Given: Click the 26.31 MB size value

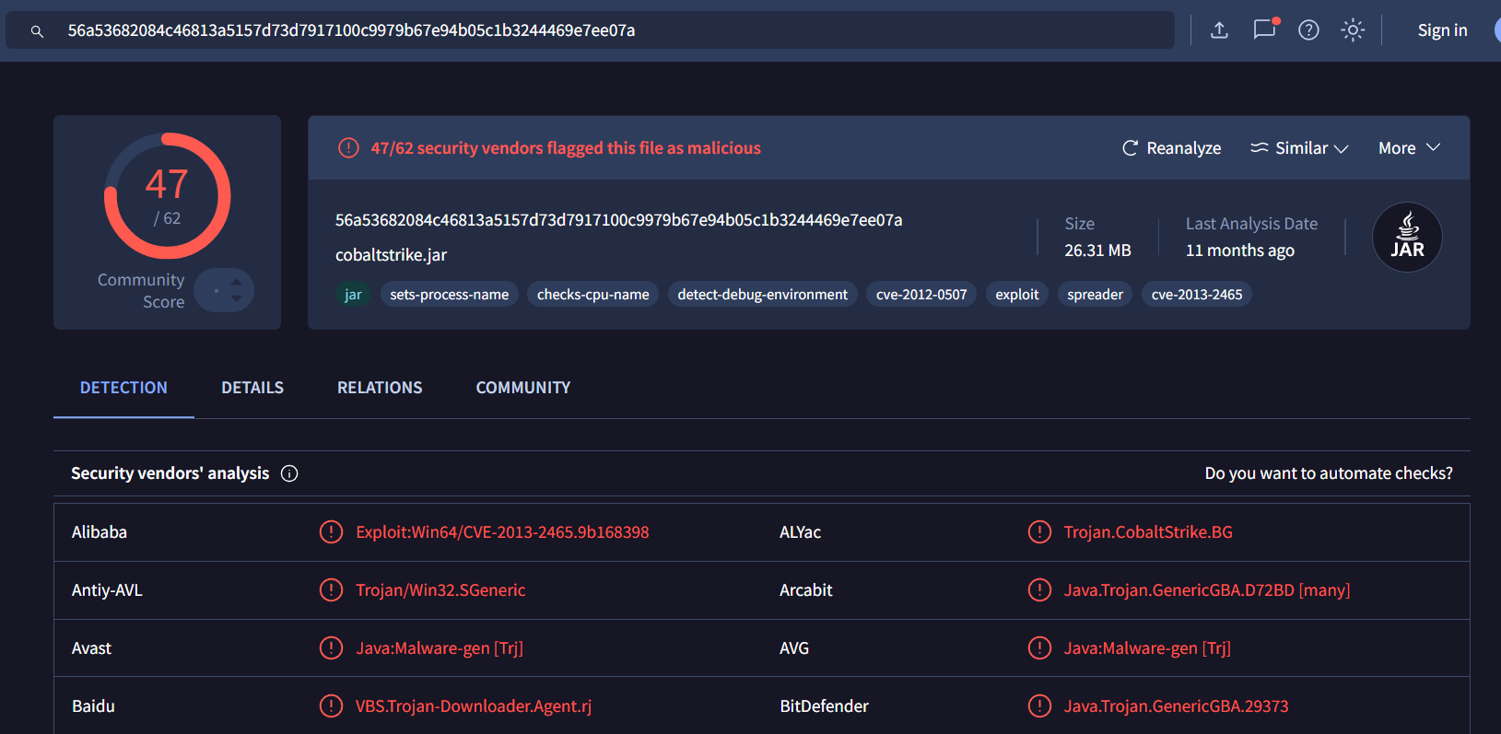Looking at the screenshot, I should point(1097,250).
